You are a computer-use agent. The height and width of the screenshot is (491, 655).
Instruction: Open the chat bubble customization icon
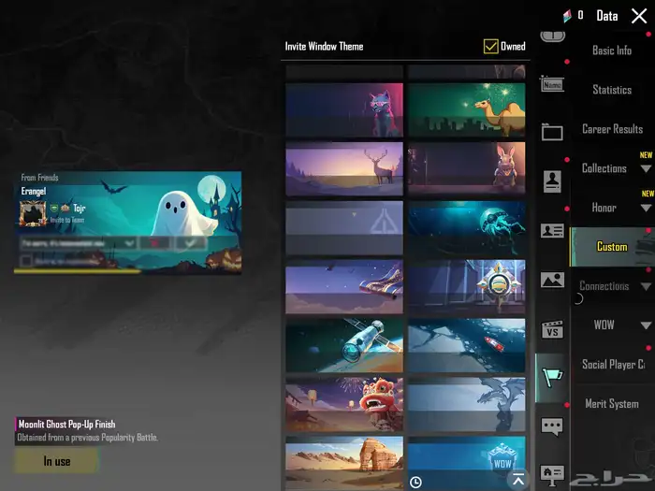click(x=552, y=426)
